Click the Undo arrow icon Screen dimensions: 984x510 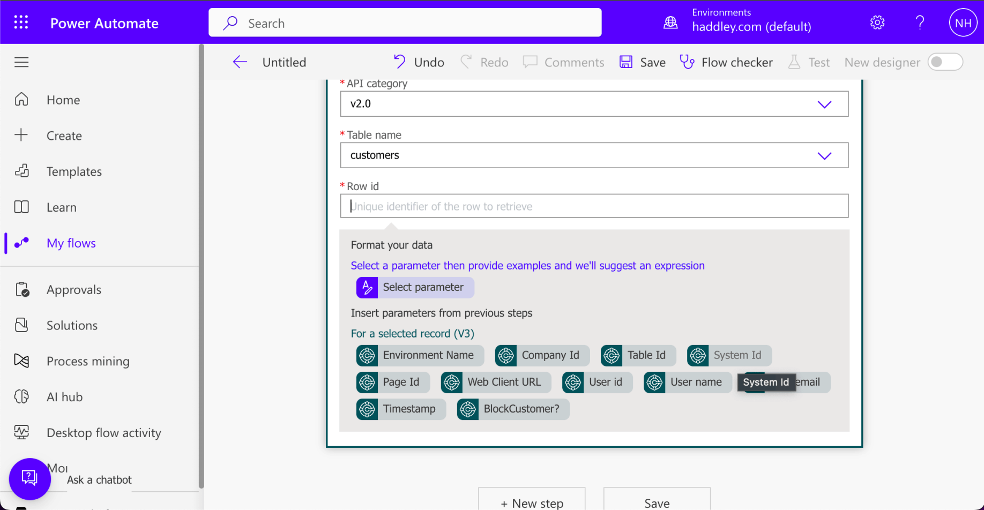[400, 62]
